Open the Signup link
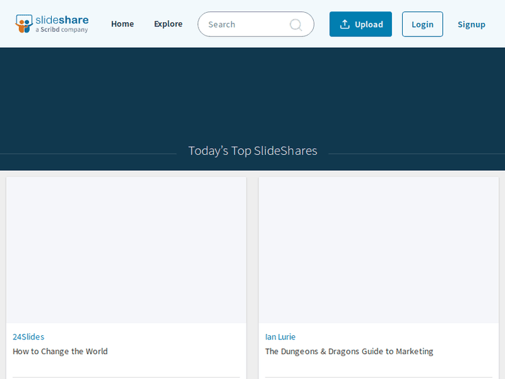The image size is (505, 379). (x=471, y=24)
